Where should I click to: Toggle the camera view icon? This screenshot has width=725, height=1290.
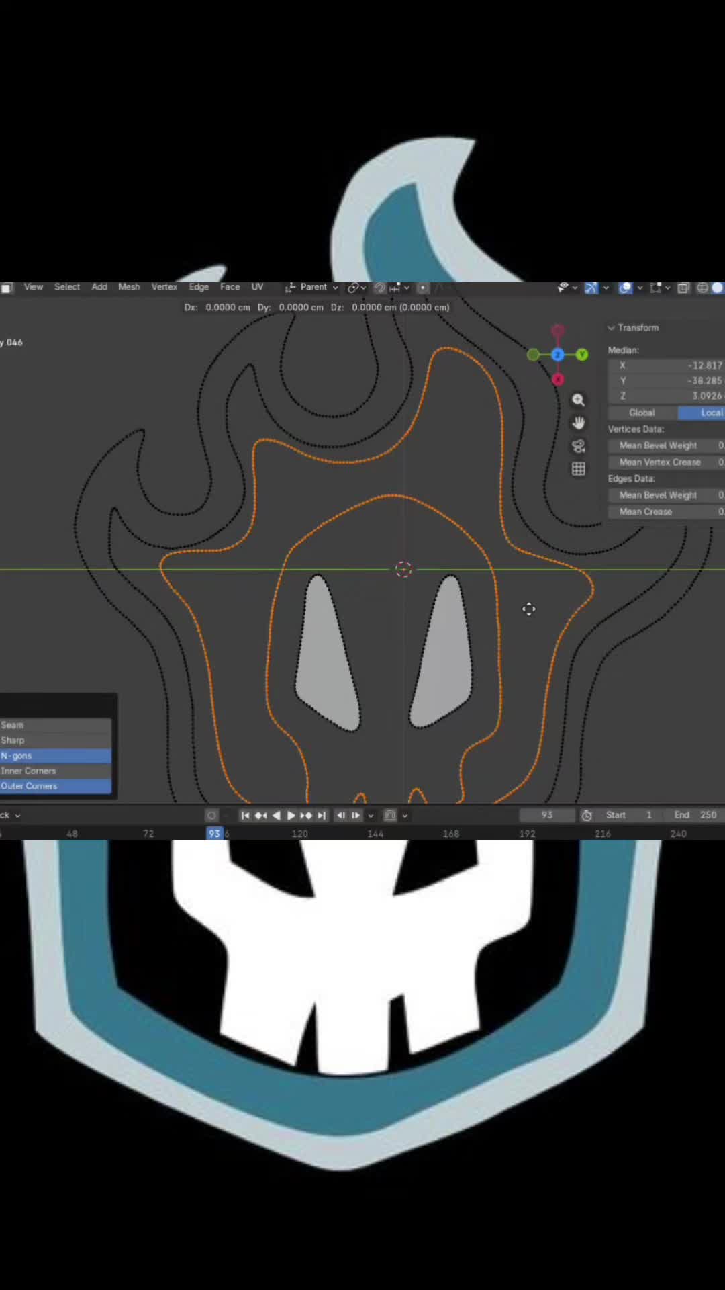[578, 447]
